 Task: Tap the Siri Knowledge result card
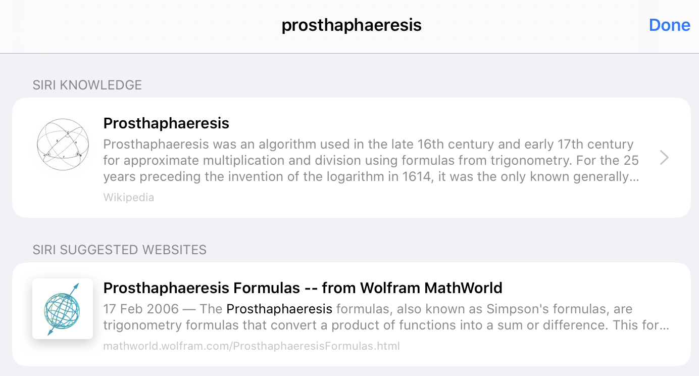pos(352,158)
